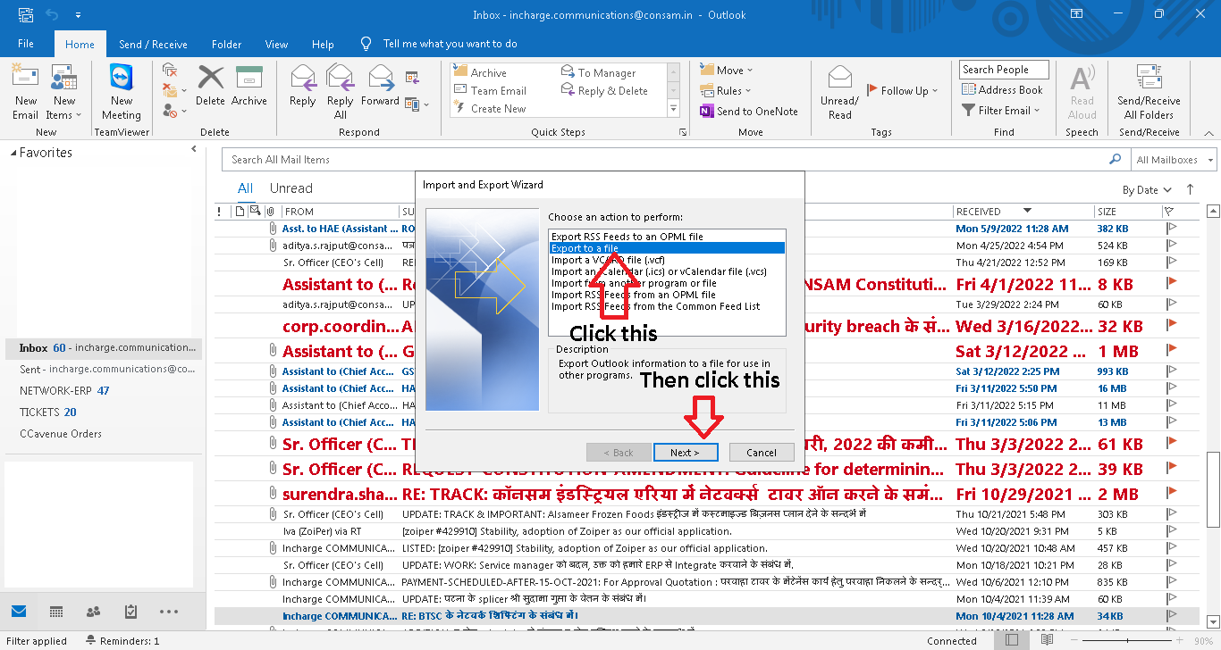Open the Help ribbon tab
Viewport: 1221px width, 650px height.
(323, 44)
